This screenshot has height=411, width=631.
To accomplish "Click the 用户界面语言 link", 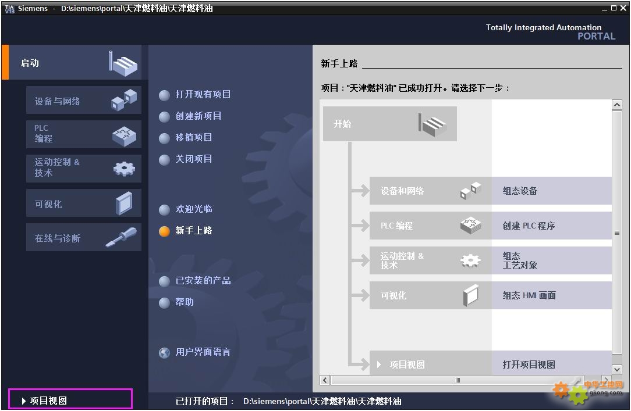I will [x=203, y=352].
